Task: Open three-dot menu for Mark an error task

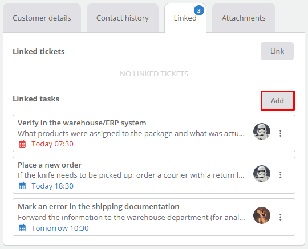Action: click(281, 217)
